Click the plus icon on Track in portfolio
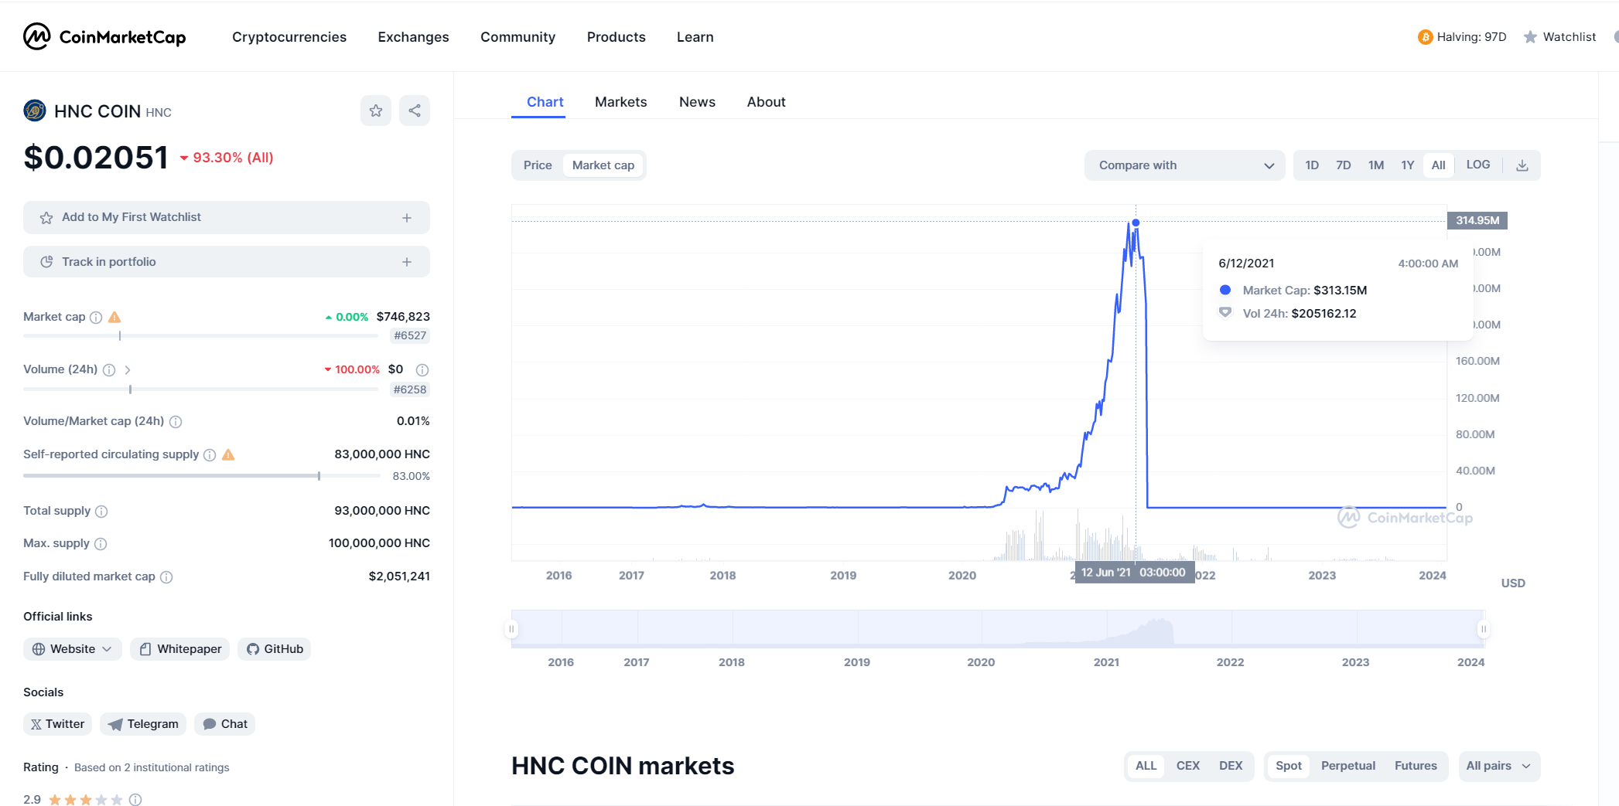This screenshot has width=1619, height=806. [x=407, y=262]
